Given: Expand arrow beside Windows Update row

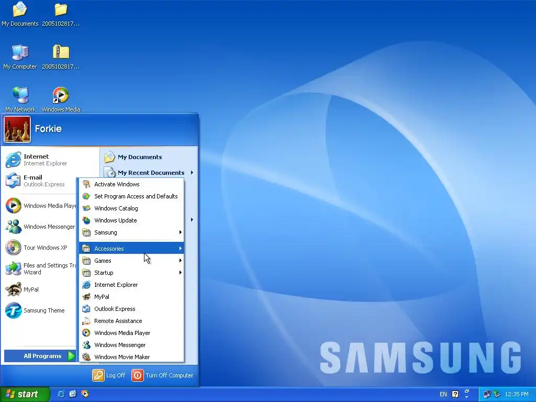Looking at the screenshot, I should [192, 220].
